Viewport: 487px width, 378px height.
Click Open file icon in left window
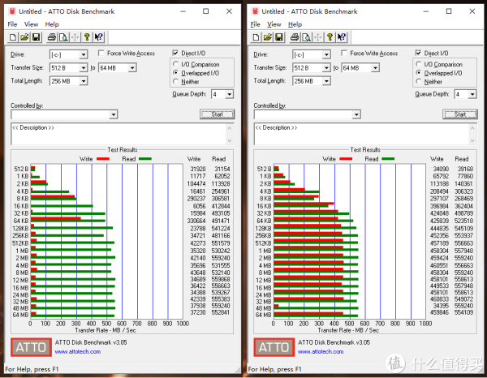tap(24, 37)
